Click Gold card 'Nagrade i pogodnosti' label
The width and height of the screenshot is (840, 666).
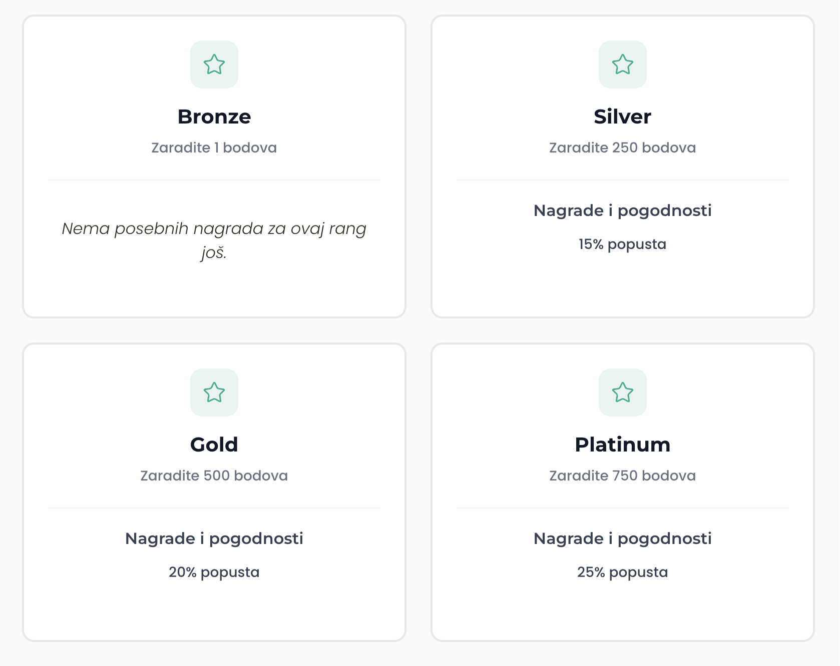tap(214, 538)
